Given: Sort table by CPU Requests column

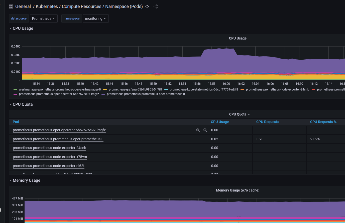Looking at the screenshot, I should [268, 122].
